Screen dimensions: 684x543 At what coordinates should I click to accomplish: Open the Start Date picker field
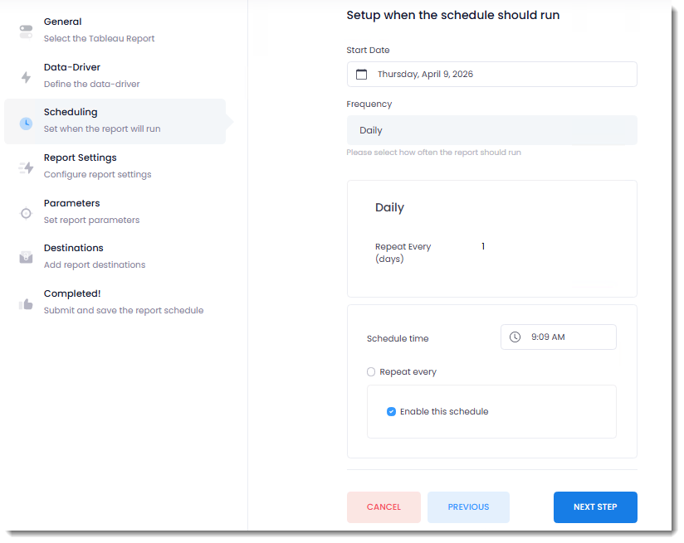[x=498, y=75]
